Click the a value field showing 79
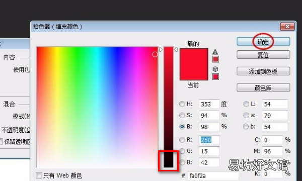The image size is (302, 181). pos(275,115)
